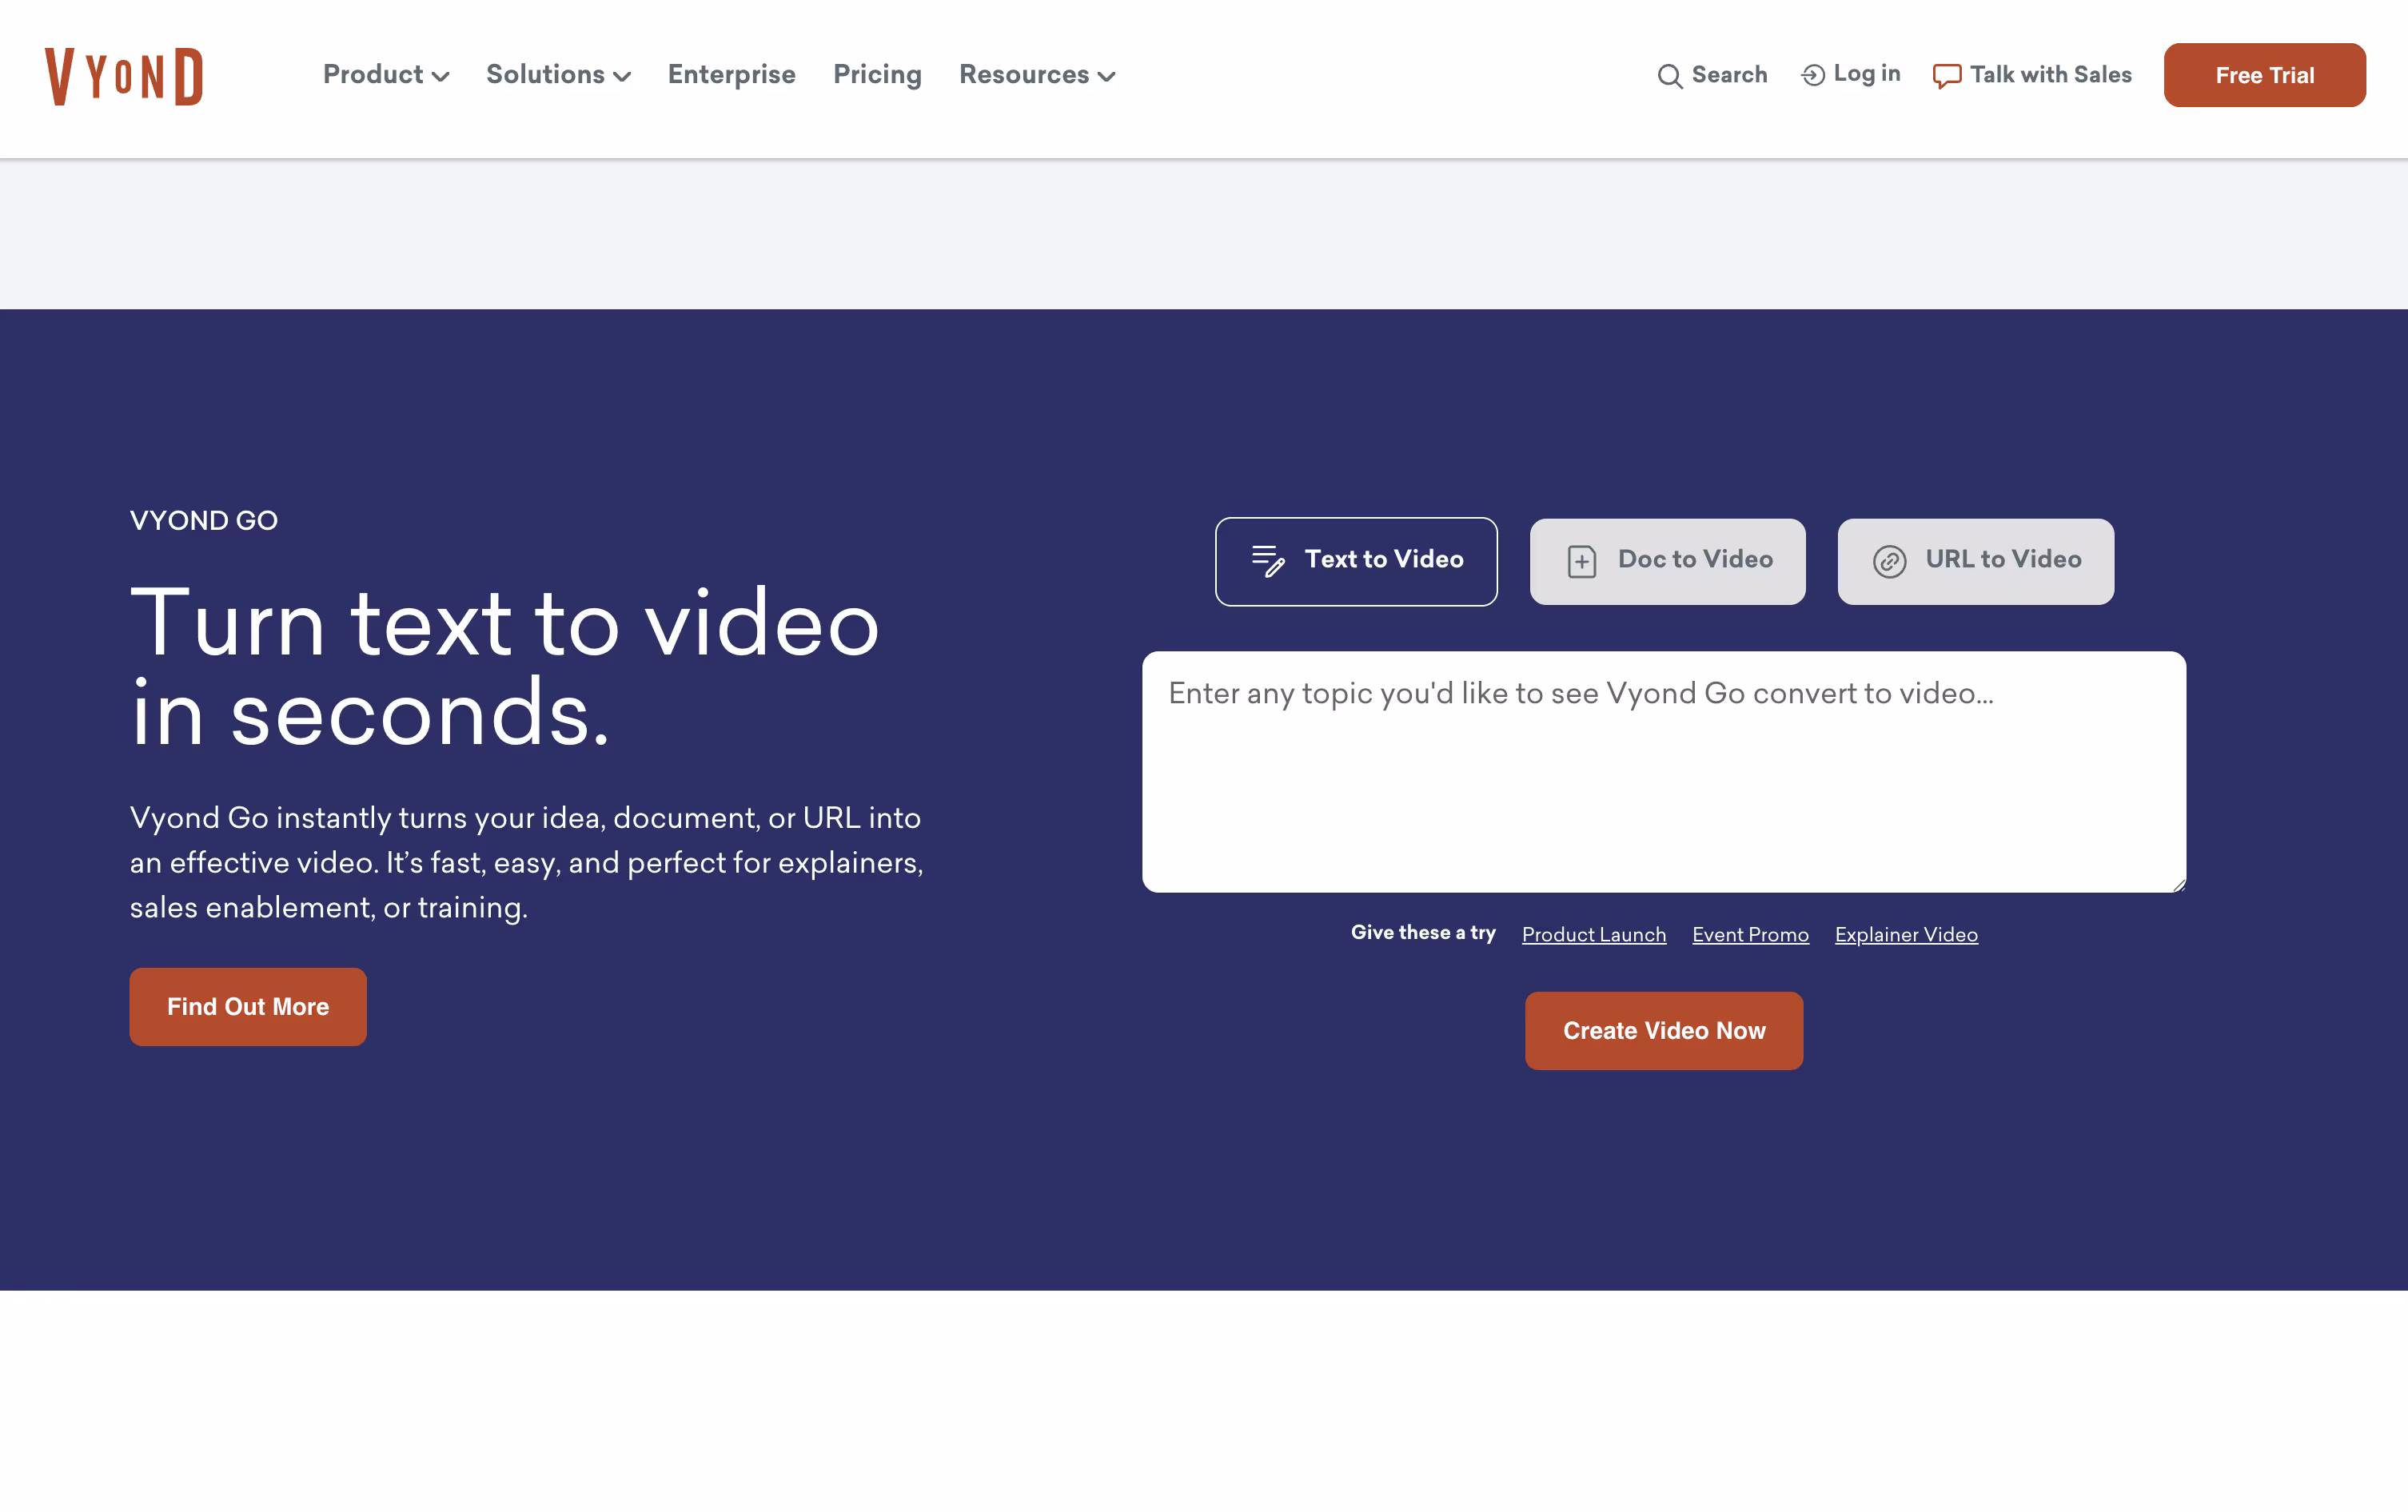Click the 'Turn text to video in seconds.' heading

pyautogui.click(x=505, y=667)
